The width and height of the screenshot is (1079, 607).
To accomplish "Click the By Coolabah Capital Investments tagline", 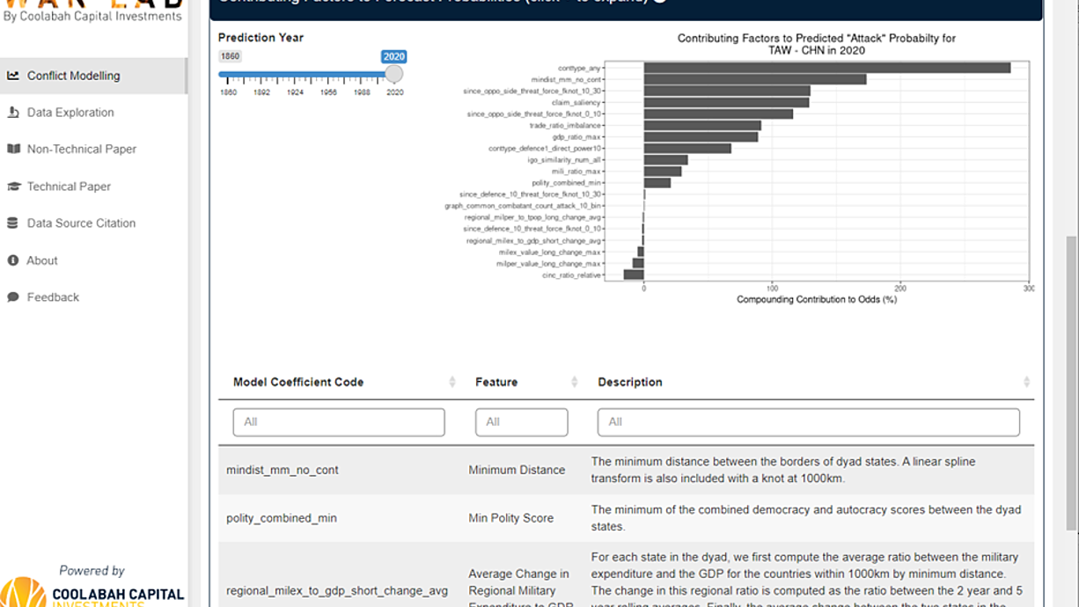I will [x=93, y=16].
